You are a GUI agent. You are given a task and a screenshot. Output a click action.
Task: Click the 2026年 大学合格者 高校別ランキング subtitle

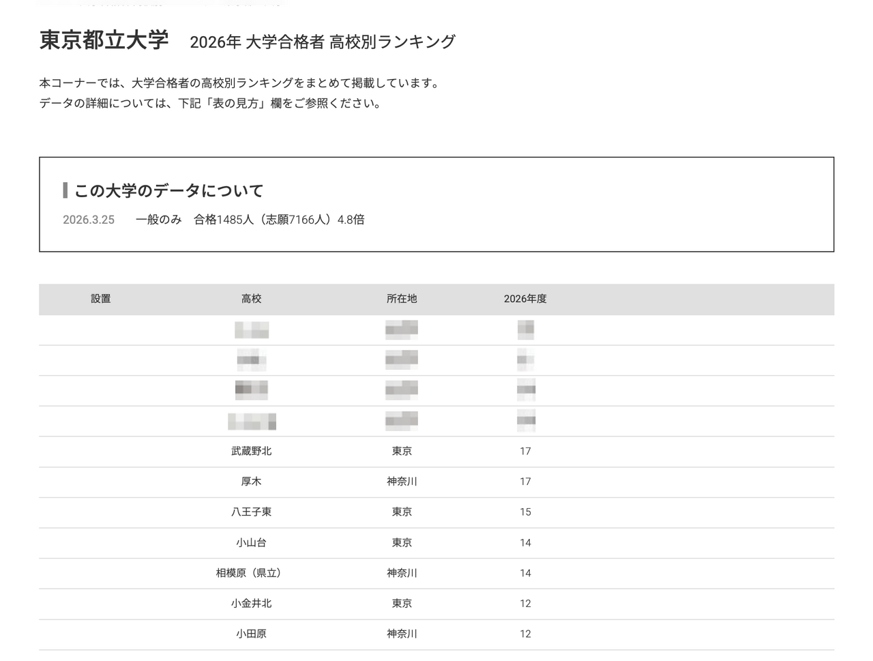click(x=323, y=42)
